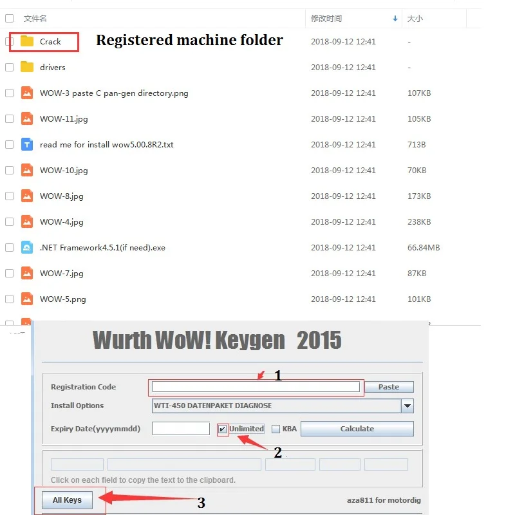The width and height of the screenshot is (515, 515).
Task: Tick checkbox for WOW-8.jpg
Action: (10, 196)
